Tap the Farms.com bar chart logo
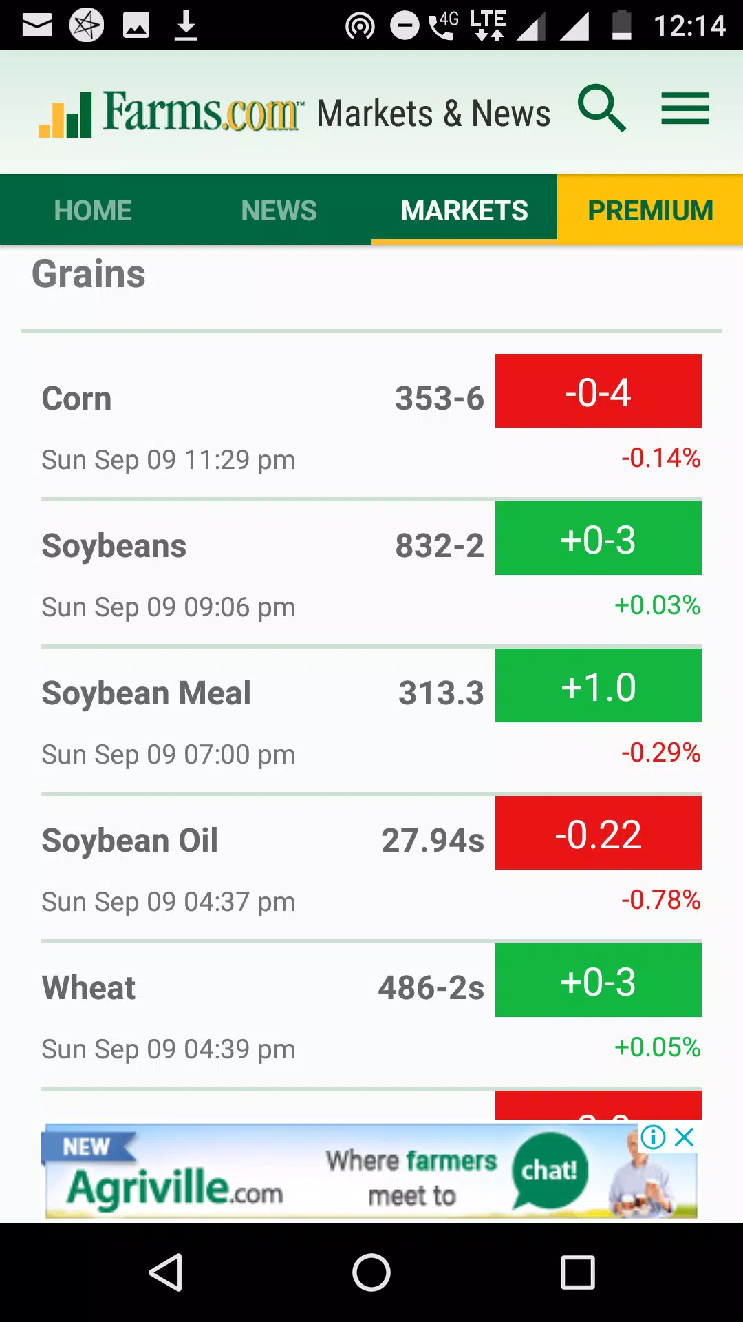Viewport: 743px width, 1322px height. pyautogui.click(x=65, y=114)
